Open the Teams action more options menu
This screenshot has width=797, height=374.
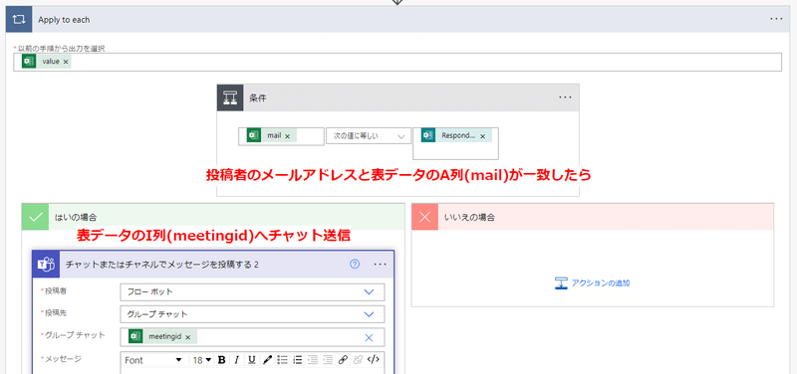point(381,265)
